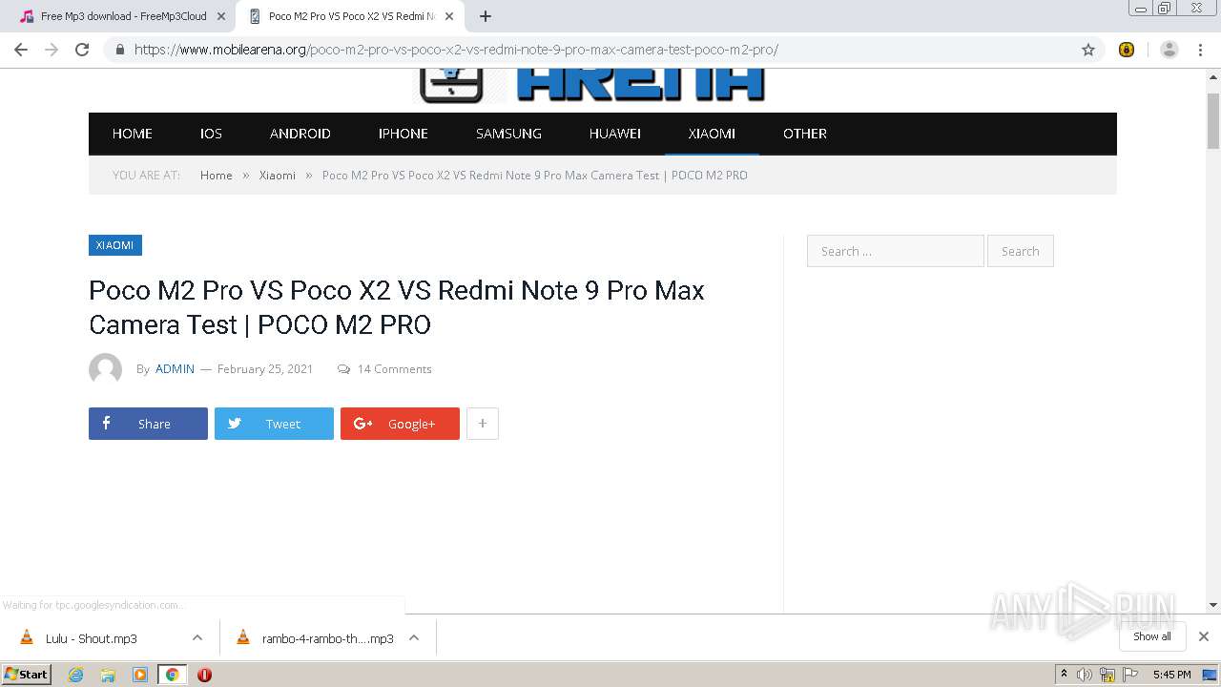The height and width of the screenshot is (687, 1221).
Task: Open HUAWEI in the site menu
Action: pyautogui.click(x=615, y=134)
